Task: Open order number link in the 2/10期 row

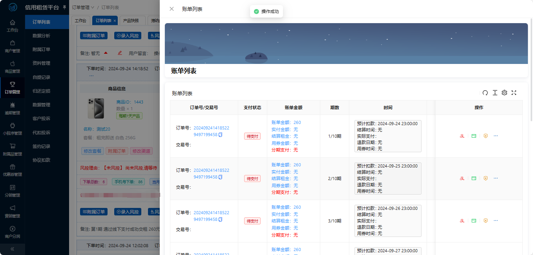Action: point(211,174)
